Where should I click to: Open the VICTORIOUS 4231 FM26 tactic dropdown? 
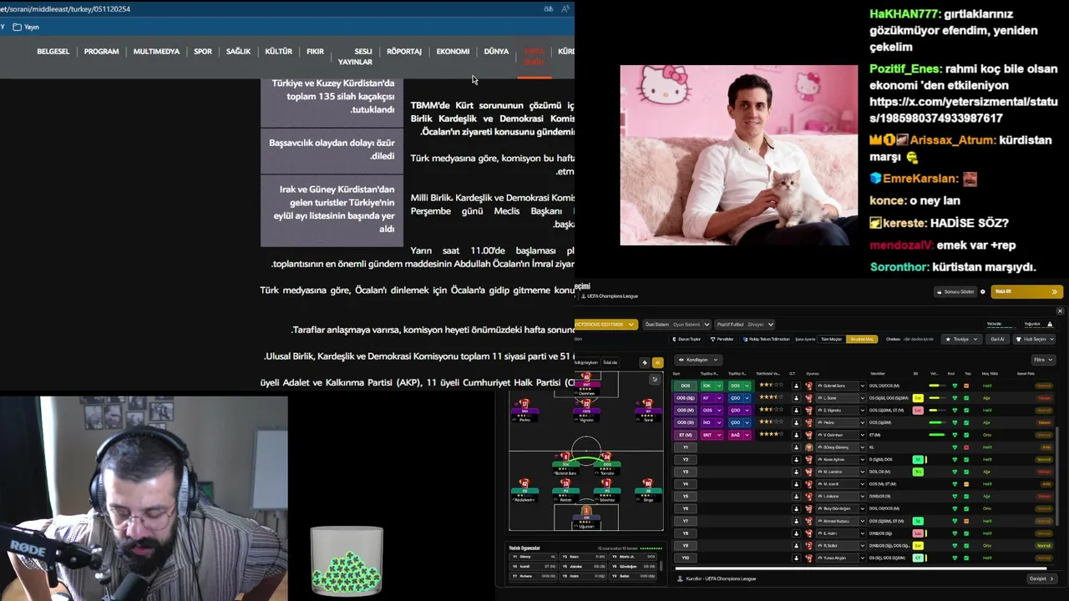click(x=606, y=324)
